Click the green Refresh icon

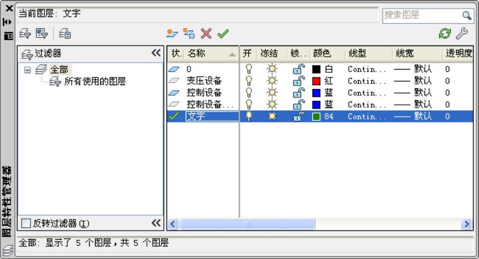pyautogui.click(x=445, y=33)
